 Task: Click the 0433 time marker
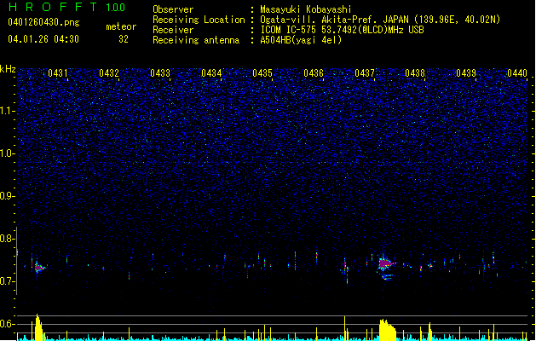point(160,72)
